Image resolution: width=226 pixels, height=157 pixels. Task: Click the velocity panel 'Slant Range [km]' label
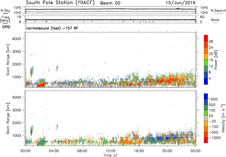pos(8,118)
